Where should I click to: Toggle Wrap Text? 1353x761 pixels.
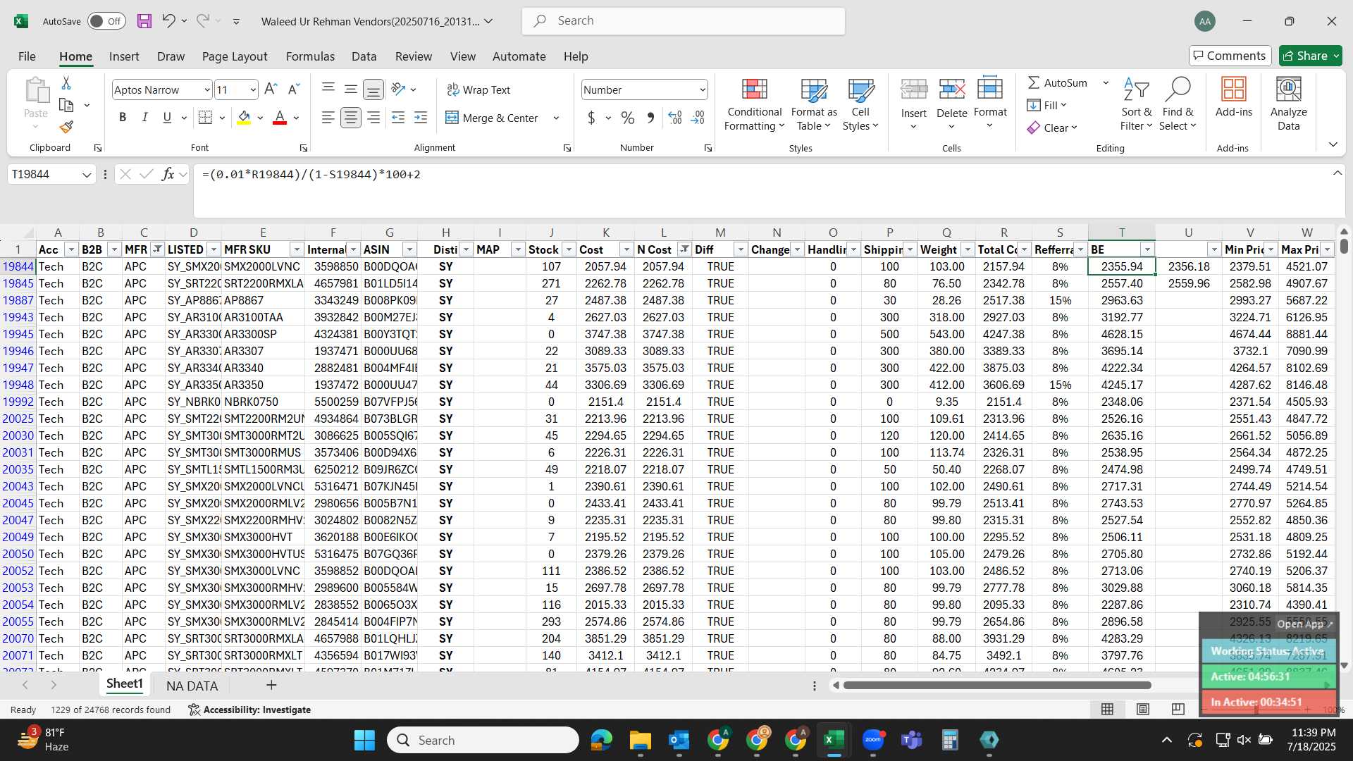click(x=478, y=89)
